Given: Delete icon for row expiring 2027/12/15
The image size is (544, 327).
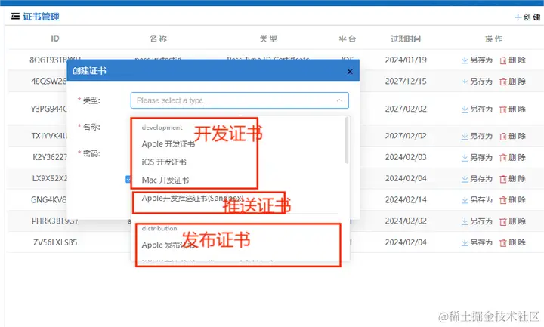Looking at the screenshot, I should click(503, 82).
